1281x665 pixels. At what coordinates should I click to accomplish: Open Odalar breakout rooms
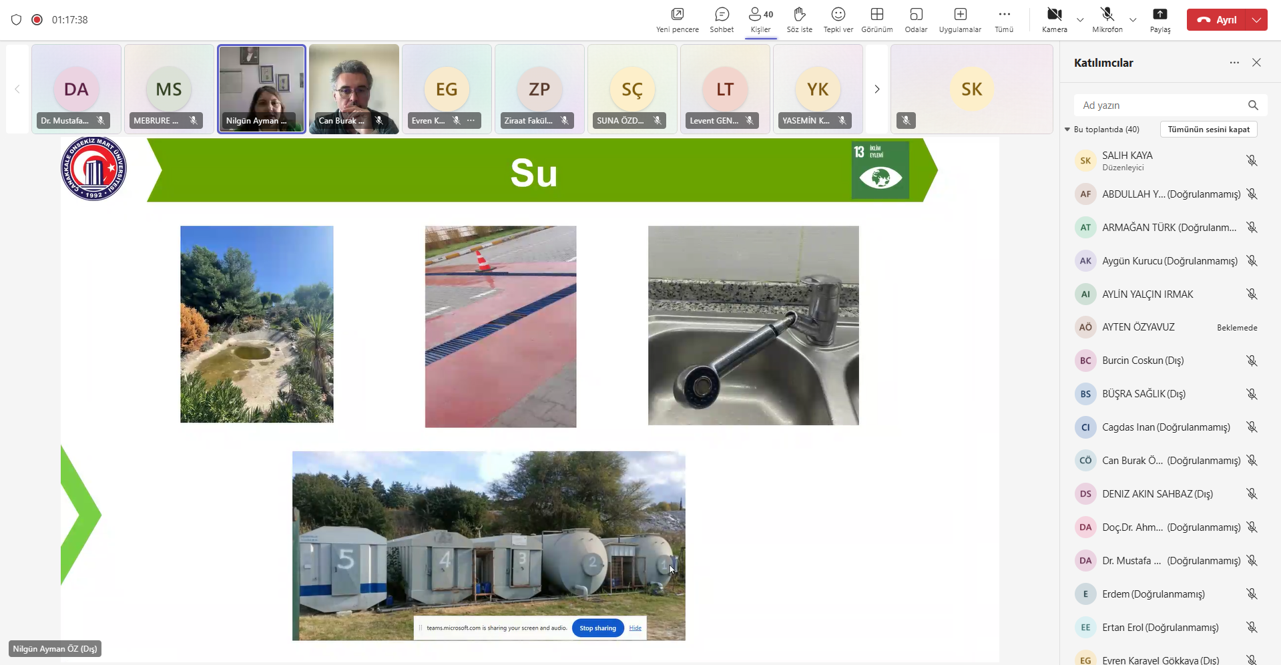(x=916, y=19)
